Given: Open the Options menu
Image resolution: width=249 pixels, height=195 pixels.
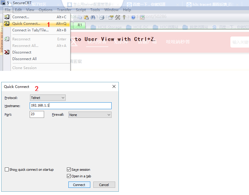Looking at the screenshot, I should (46, 10).
